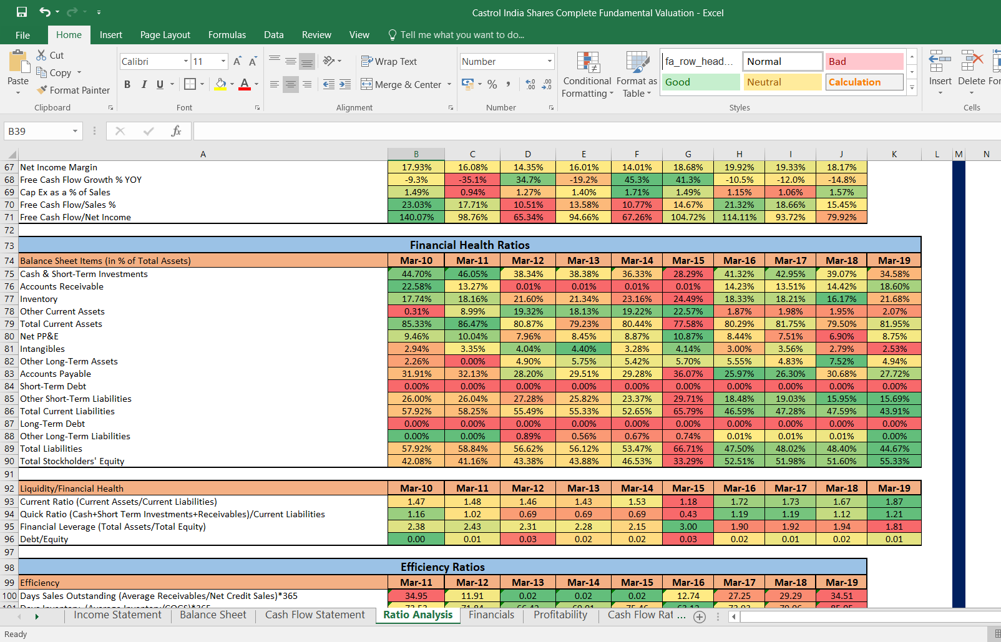Increase the cell indent

[345, 84]
